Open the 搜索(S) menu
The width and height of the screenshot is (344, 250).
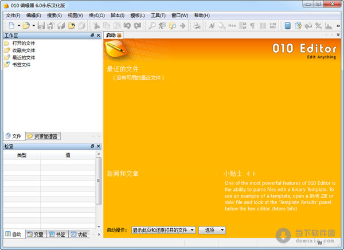pyautogui.click(x=54, y=15)
